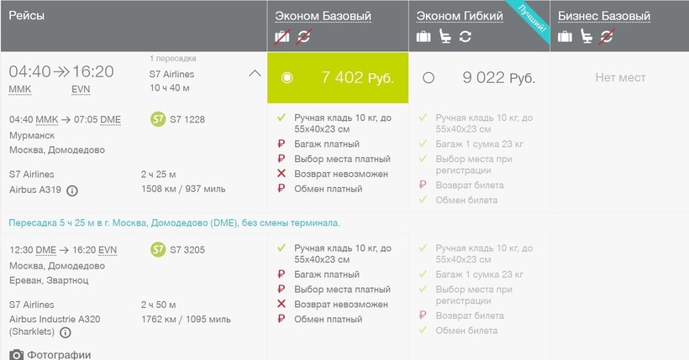Click the seat selection icon under Эконом Гибкий
The height and width of the screenshot is (360, 689).
point(444,37)
